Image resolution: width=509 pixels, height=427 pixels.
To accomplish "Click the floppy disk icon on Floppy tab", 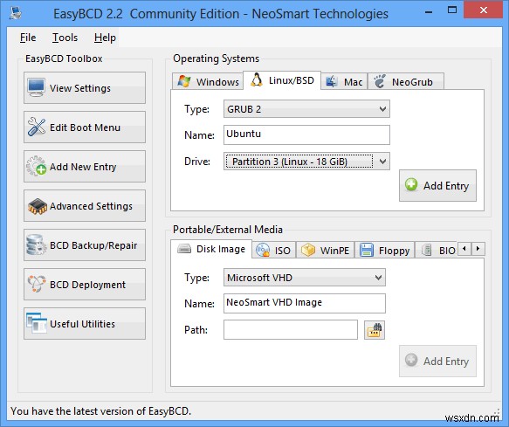I will [367, 251].
